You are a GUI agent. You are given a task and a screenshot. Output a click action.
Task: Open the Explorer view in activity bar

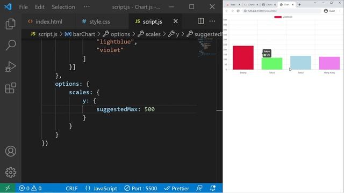tap(10, 24)
